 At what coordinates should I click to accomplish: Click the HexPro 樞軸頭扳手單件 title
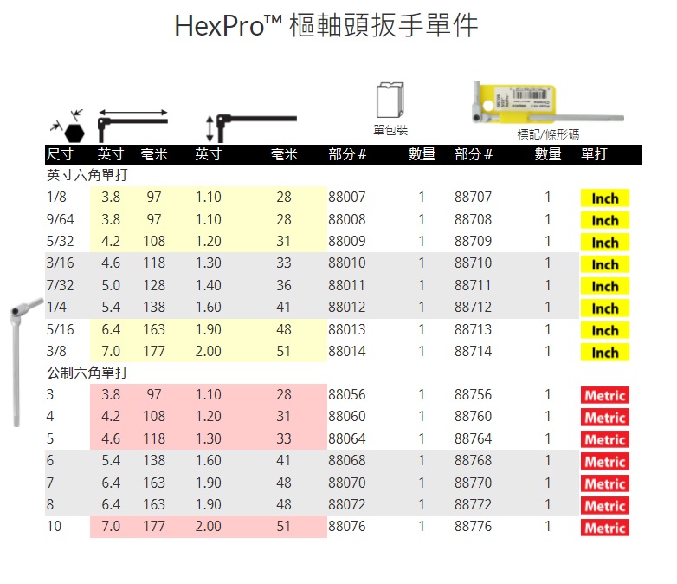click(326, 26)
